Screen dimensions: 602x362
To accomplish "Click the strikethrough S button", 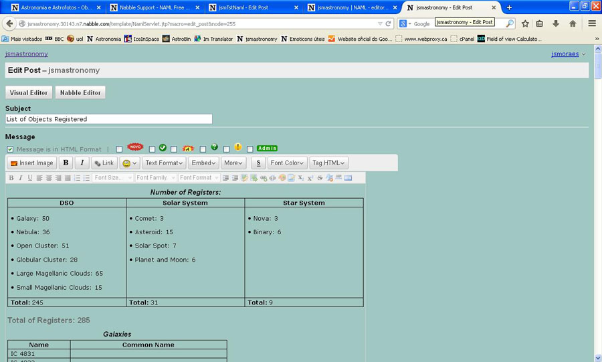I will click(x=259, y=163).
